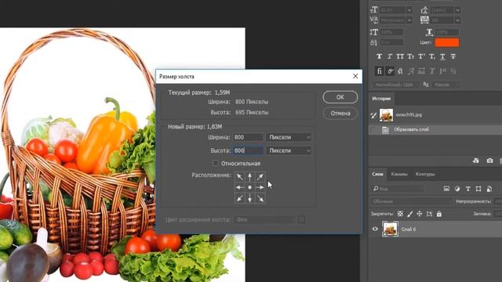Viewport: 502px width, 282px height.
Task: Anchor canvas to top-right arrow
Action: [260, 177]
